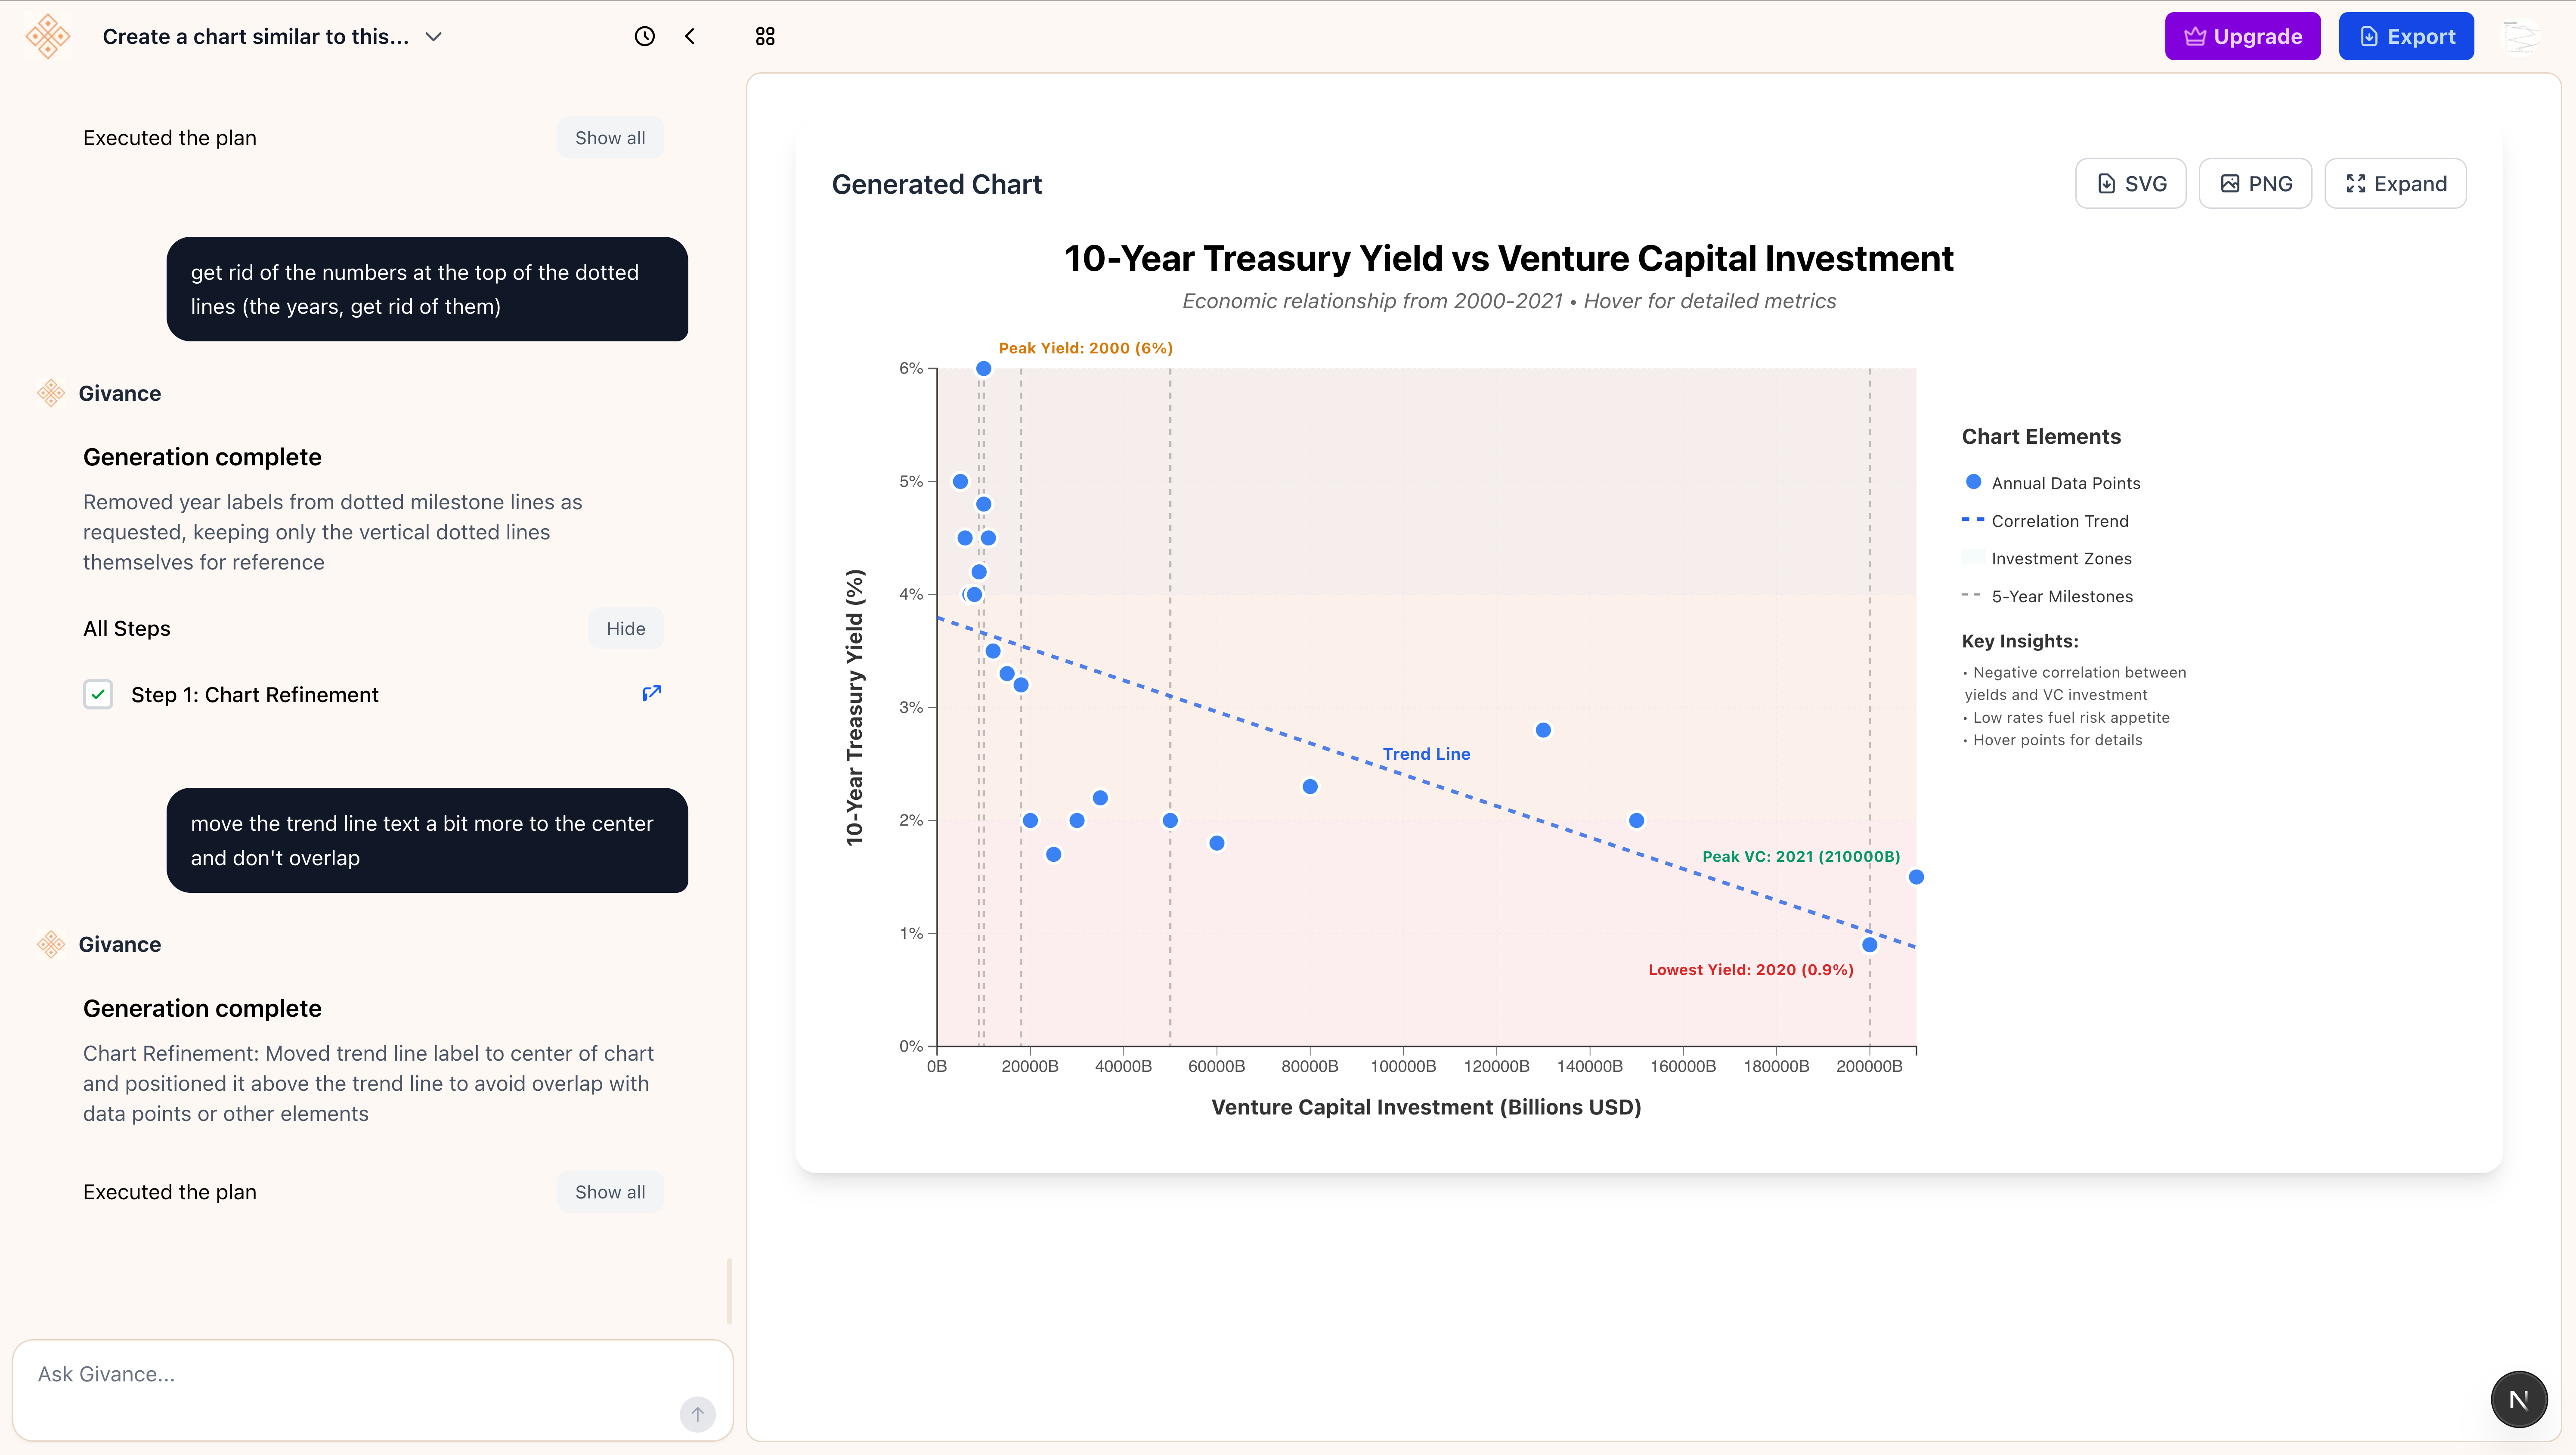Click the user message about trend line text

427,840
